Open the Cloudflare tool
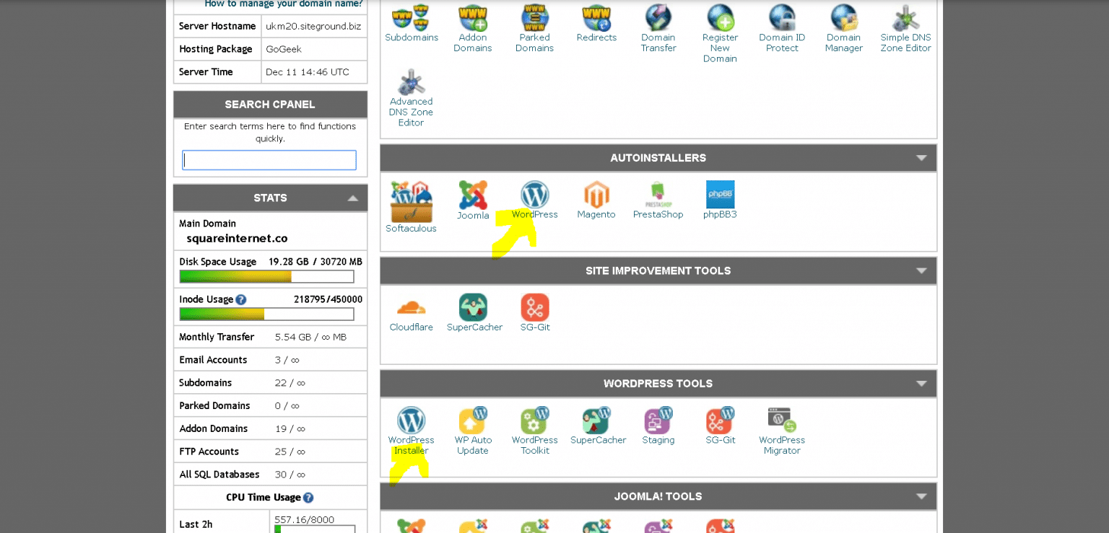 411,313
